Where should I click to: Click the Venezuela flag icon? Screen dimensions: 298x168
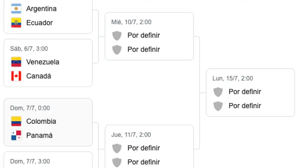tap(16, 62)
